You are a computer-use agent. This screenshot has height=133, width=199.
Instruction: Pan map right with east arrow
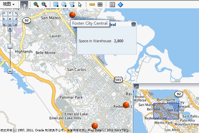(x=15, y=19)
